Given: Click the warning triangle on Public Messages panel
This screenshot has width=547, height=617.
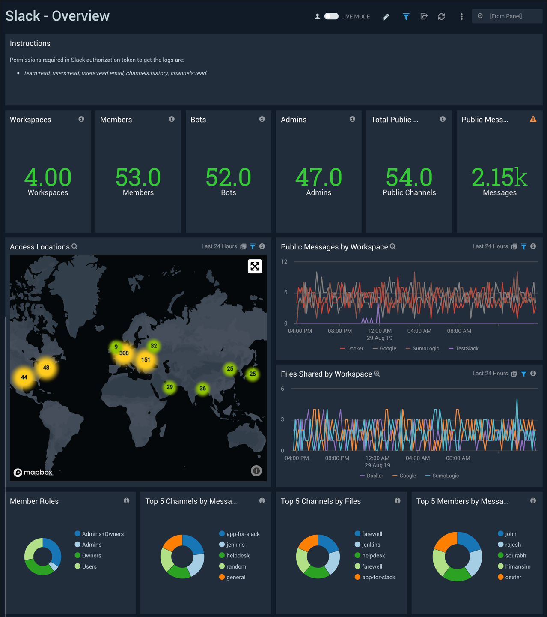Looking at the screenshot, I should (x=533, y=120).
